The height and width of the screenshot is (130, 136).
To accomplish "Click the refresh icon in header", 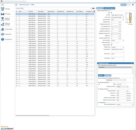I will (16, 5).
